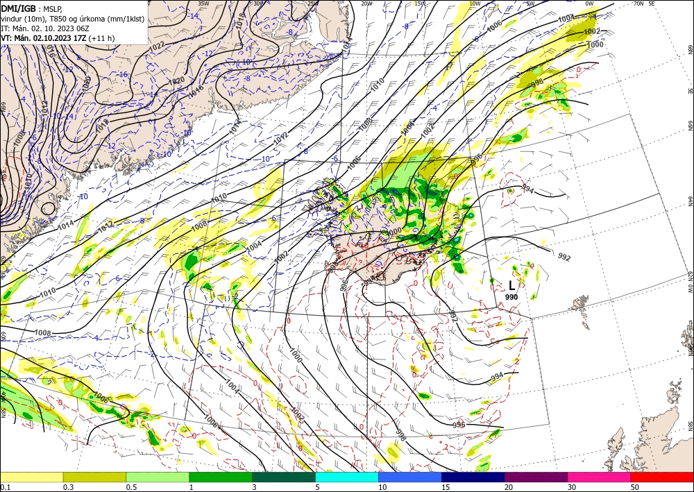Viewport: 694px width, 492px height.
Task: Click the "15W" longitude label
Action: 420,3
